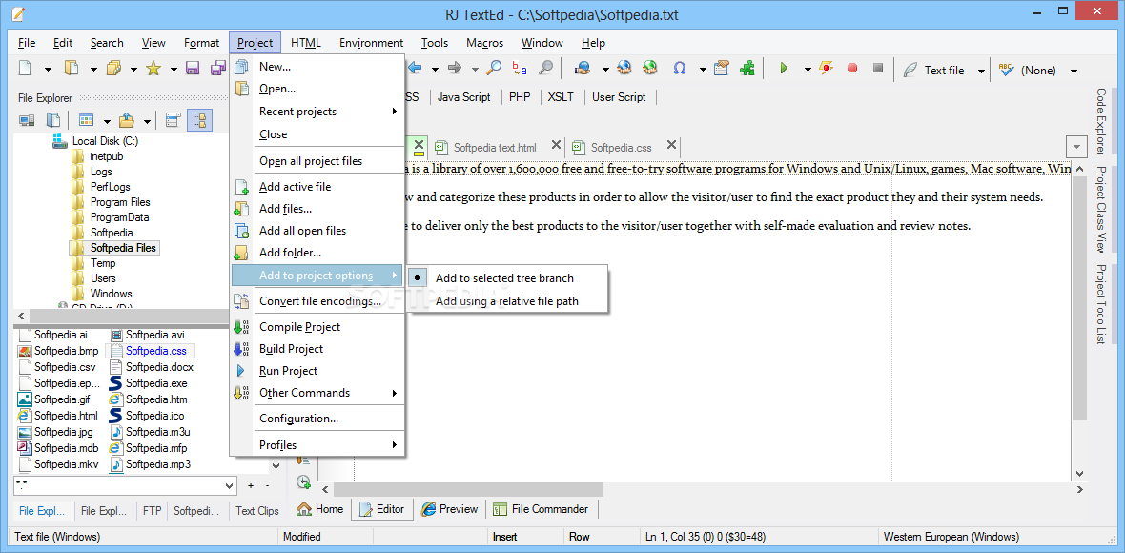Click the ABC spell check icon
The height and width of the screenshot is (553, 1125).
click(1005, 70)
